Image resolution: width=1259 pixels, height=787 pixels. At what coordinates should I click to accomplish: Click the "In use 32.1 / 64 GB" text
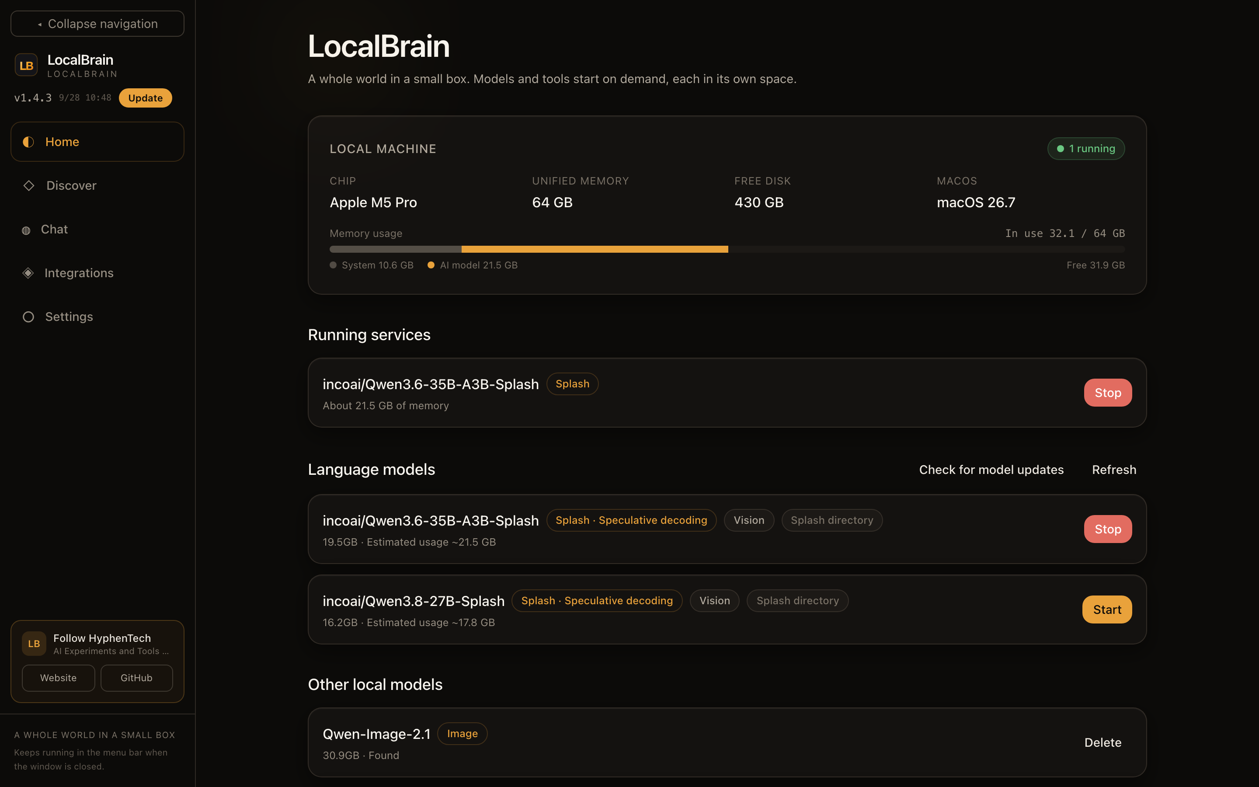[x=1065, y=234]
